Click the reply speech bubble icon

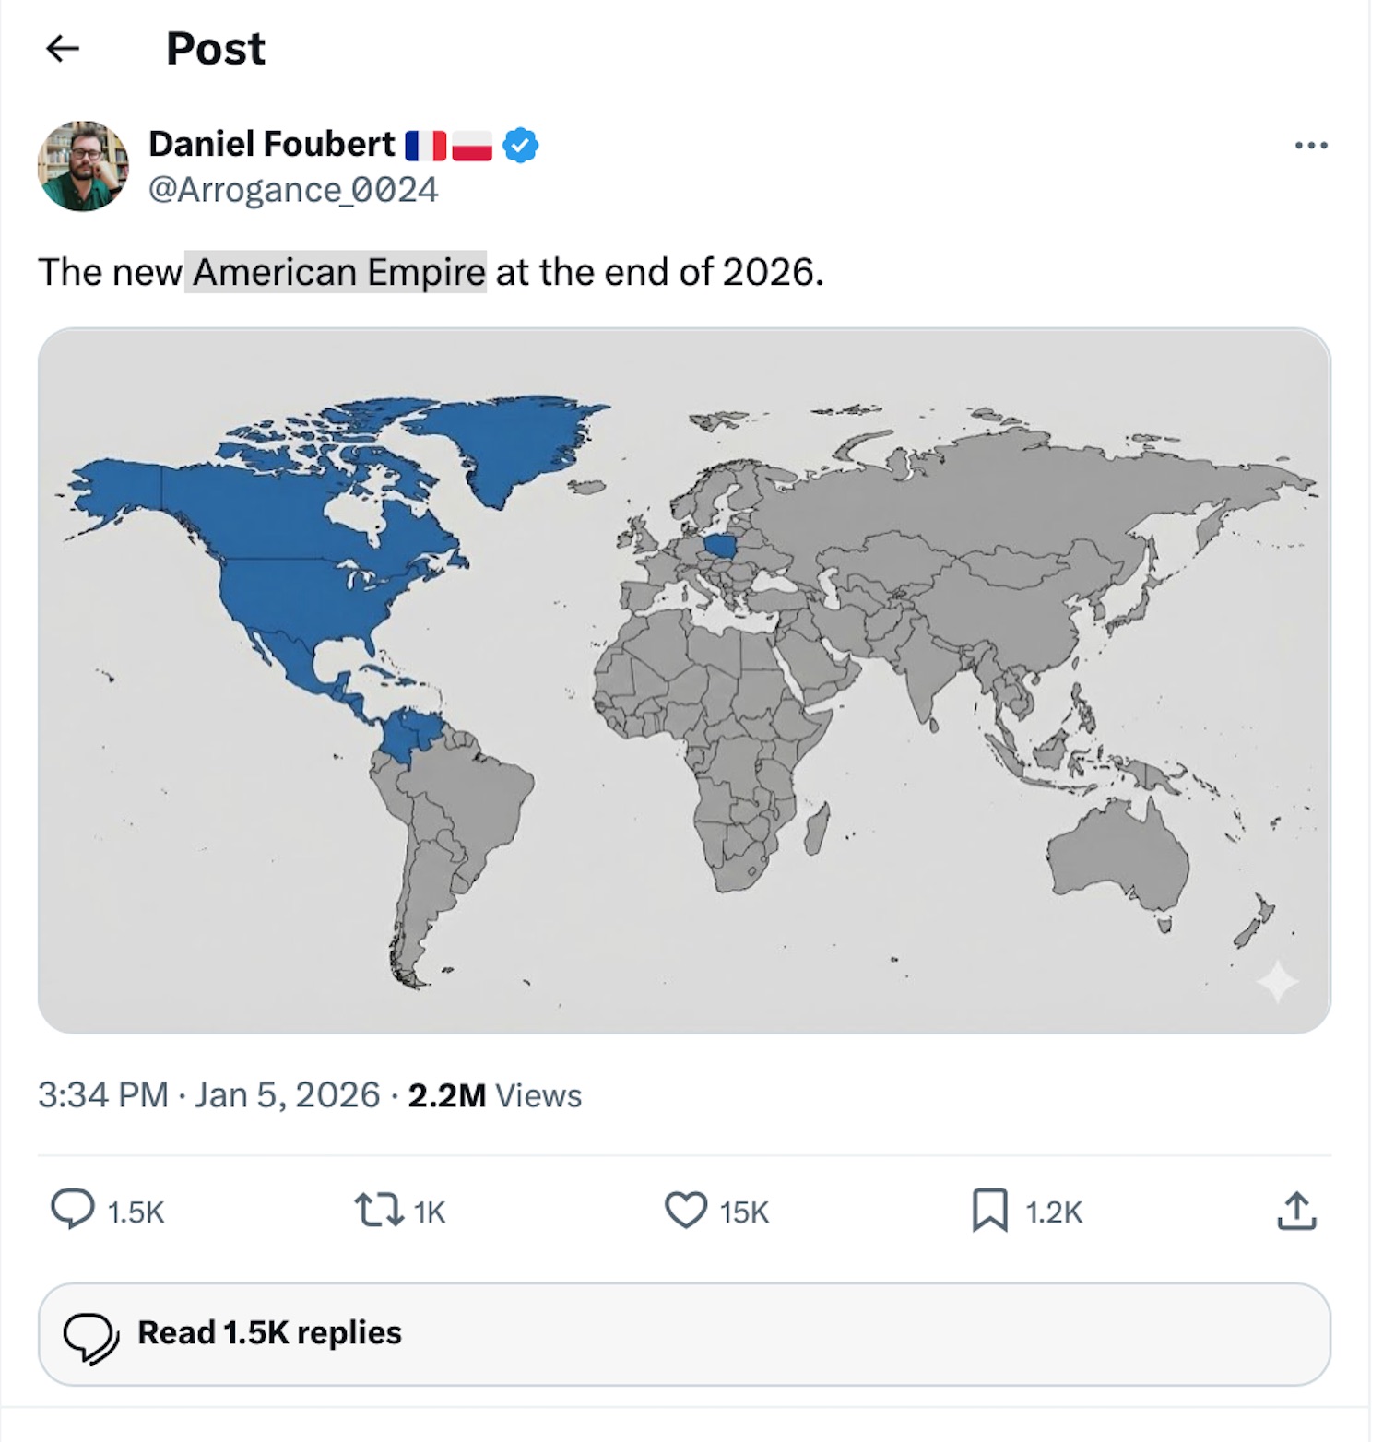72,1210
